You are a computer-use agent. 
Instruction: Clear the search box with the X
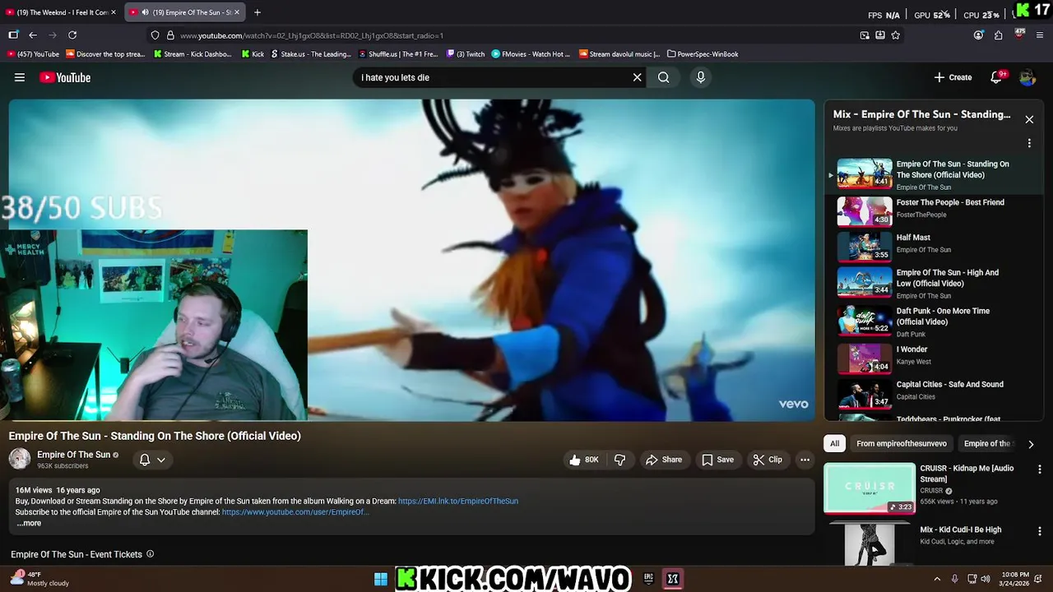(637, 77)
